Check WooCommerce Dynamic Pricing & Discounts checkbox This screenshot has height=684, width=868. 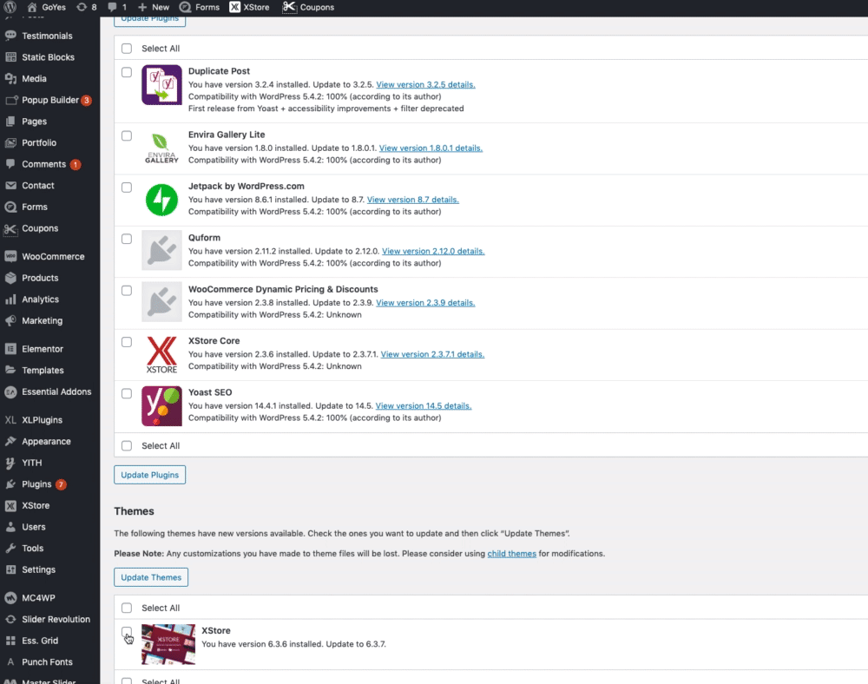[x=127, y=290]
